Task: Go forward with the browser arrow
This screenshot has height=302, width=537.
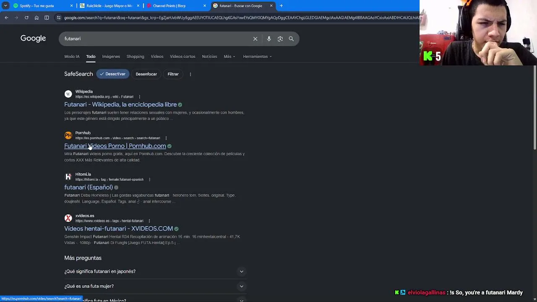Action: pos(16,18)
